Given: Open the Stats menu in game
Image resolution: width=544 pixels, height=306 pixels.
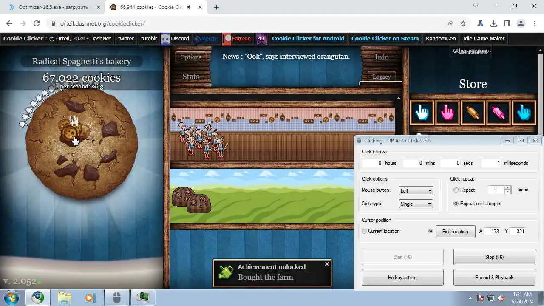Looking at the screenshot, I should (190, 76).
